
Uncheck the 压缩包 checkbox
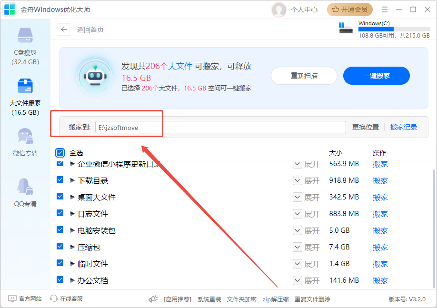[60, 246]
